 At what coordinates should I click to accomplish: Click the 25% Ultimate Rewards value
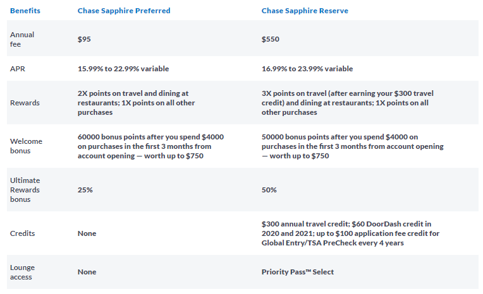click(x=84, y=190)
